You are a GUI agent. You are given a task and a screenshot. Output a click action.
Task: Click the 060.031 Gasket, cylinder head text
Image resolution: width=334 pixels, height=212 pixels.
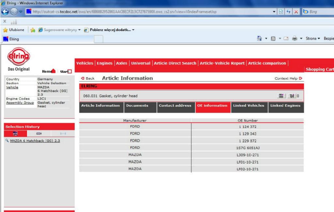pyautogui.click(x=110, y=96)
